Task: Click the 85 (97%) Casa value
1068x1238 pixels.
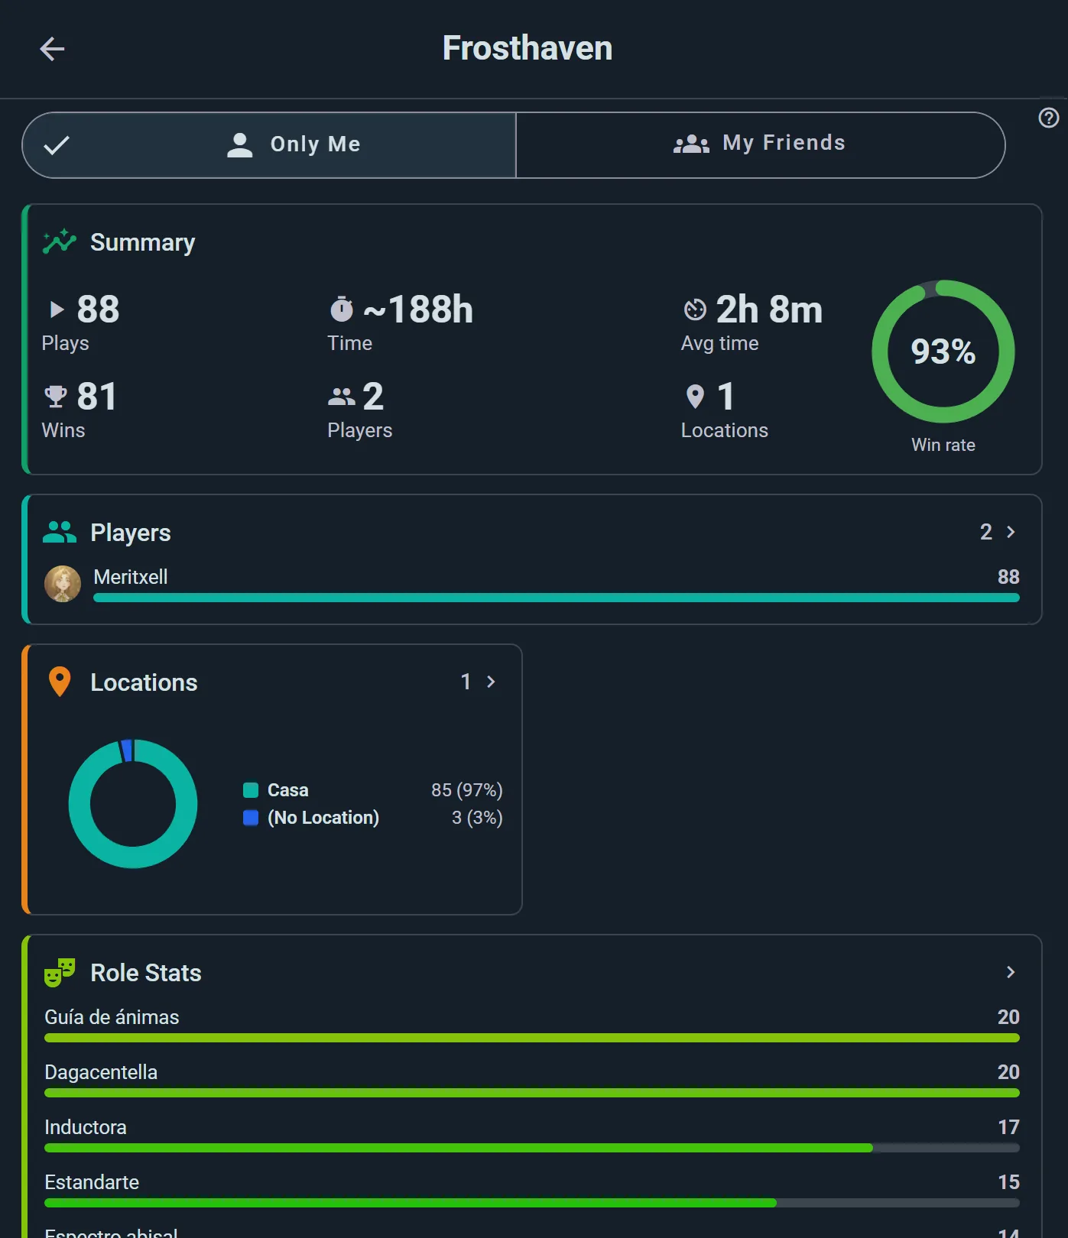Action: coord(467,790)
